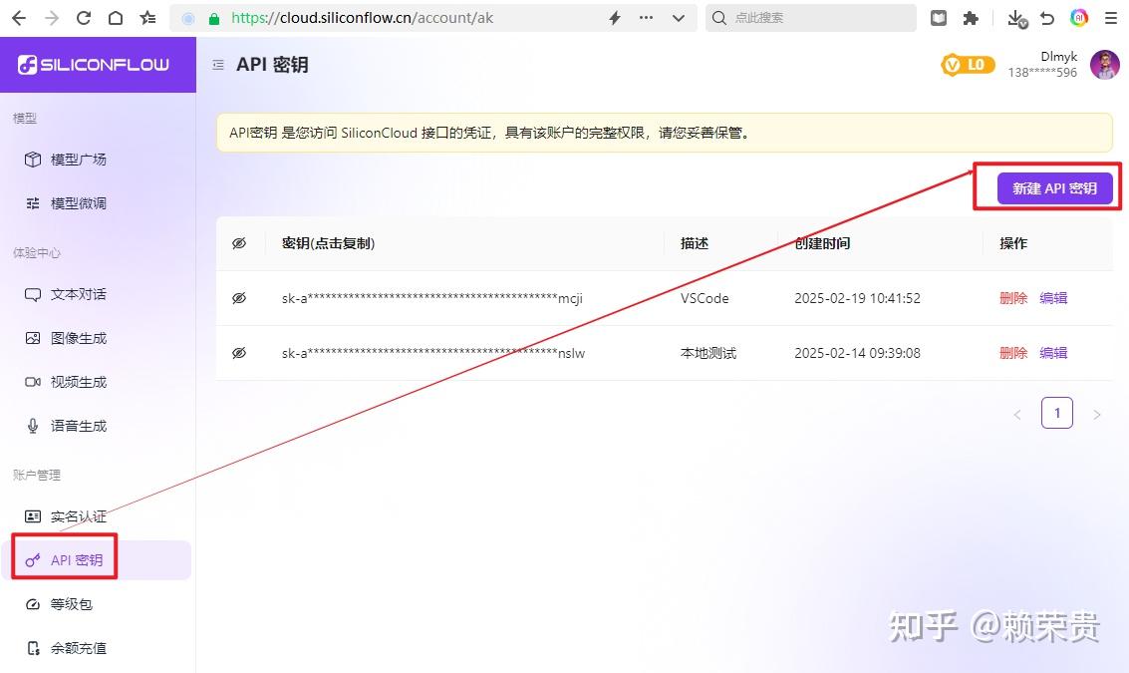Open the 余额充值 balance recharge page
1129x673 pixels.
[79, 647]
